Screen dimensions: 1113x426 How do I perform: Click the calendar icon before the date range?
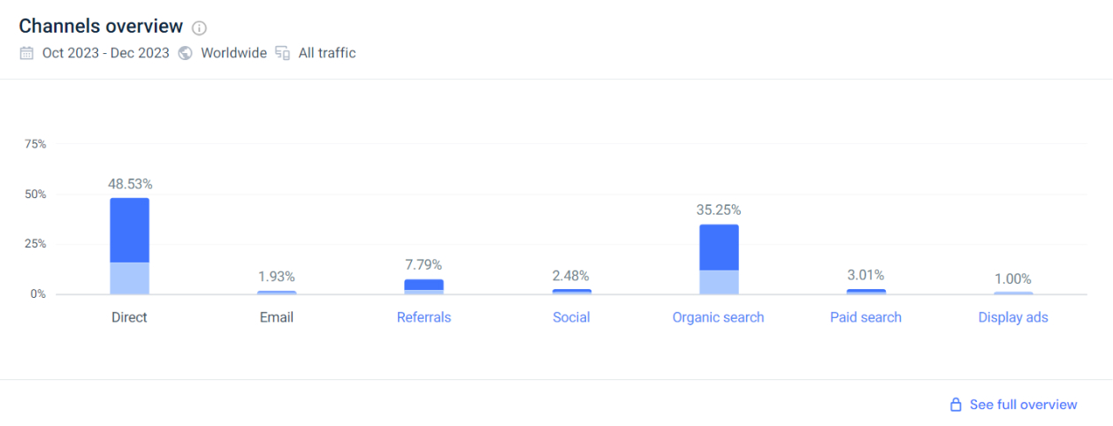pos(27,53)
